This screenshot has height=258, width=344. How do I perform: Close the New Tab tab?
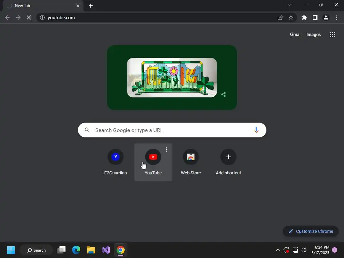pyautogui.click(x=78, y=6)
